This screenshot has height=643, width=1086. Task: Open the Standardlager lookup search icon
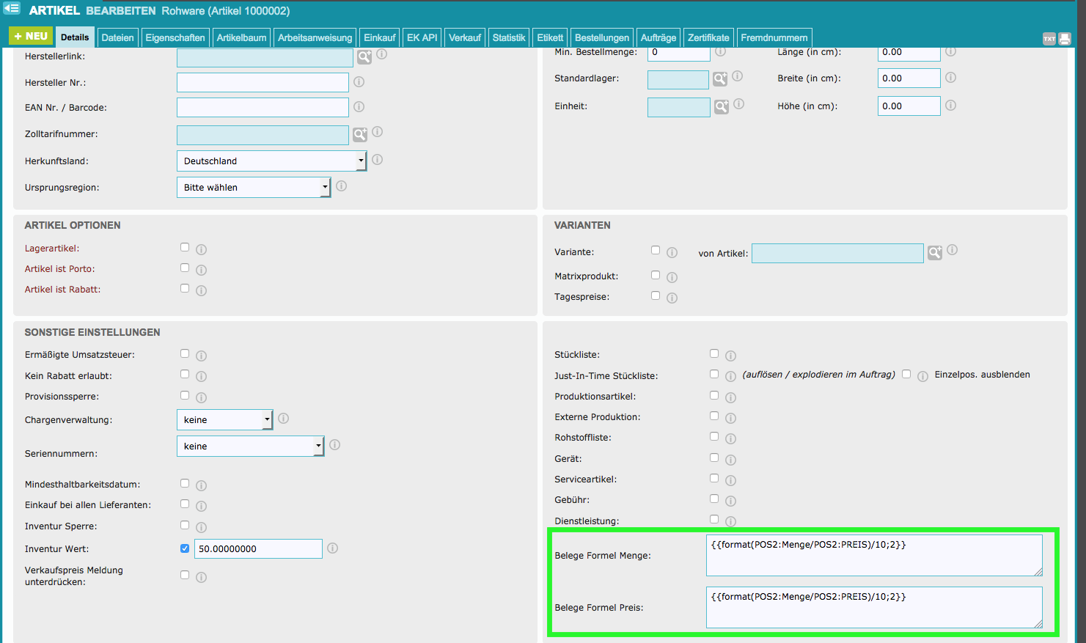coord(721,79)
